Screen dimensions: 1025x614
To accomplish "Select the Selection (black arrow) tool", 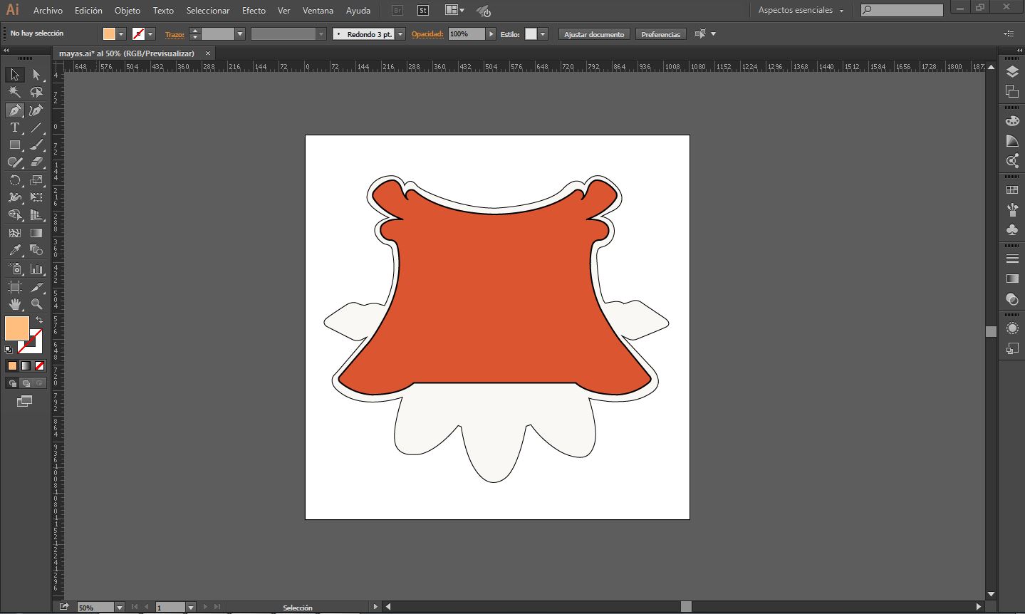I will 14,75.
